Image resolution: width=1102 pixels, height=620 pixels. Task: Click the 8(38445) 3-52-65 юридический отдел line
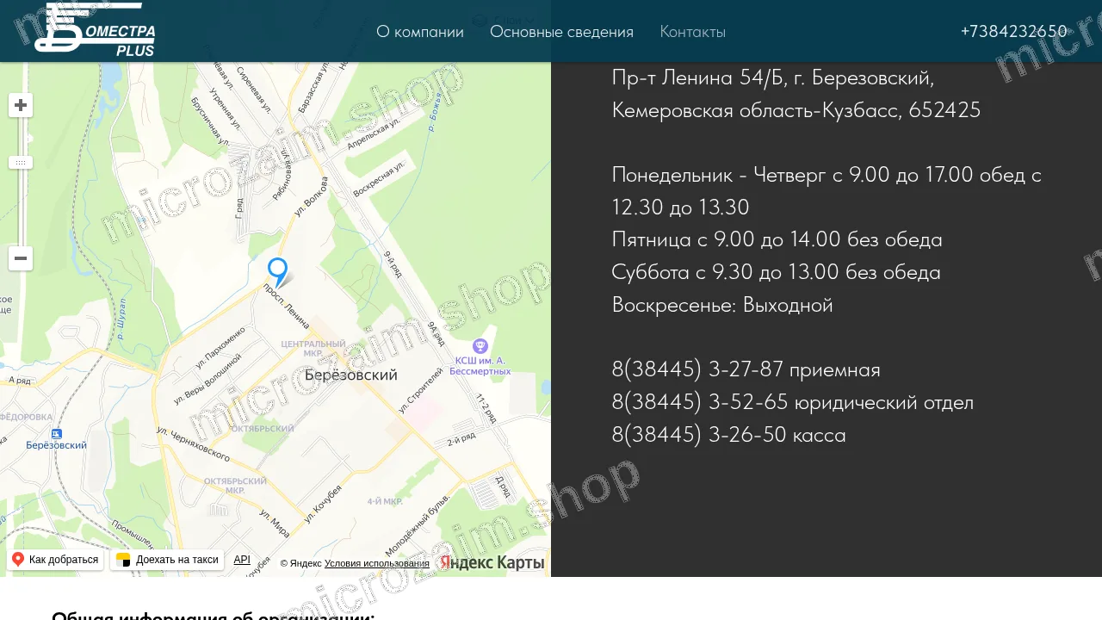click(x=792, y=402)
